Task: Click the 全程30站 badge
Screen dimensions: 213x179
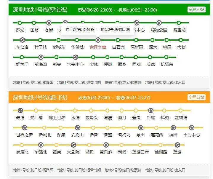Action: (196, 9)
